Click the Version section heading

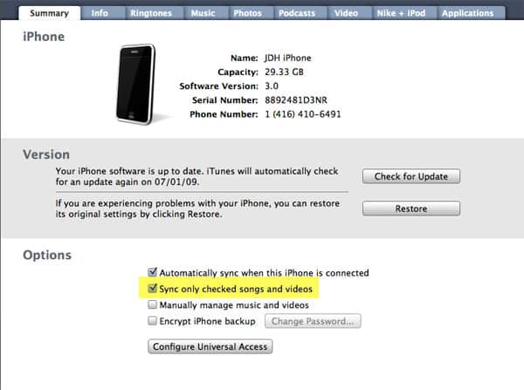pos(46,154)
